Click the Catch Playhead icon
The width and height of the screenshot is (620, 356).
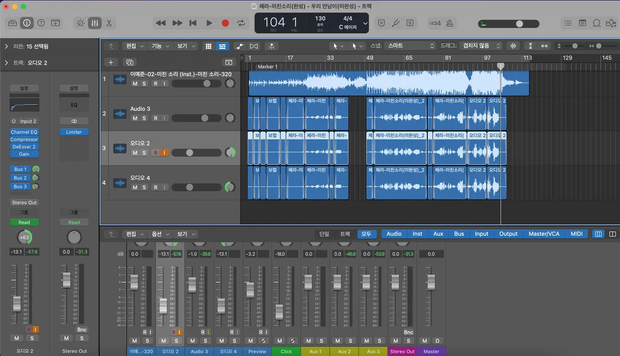pyautogui.click(x=272, y=46)
